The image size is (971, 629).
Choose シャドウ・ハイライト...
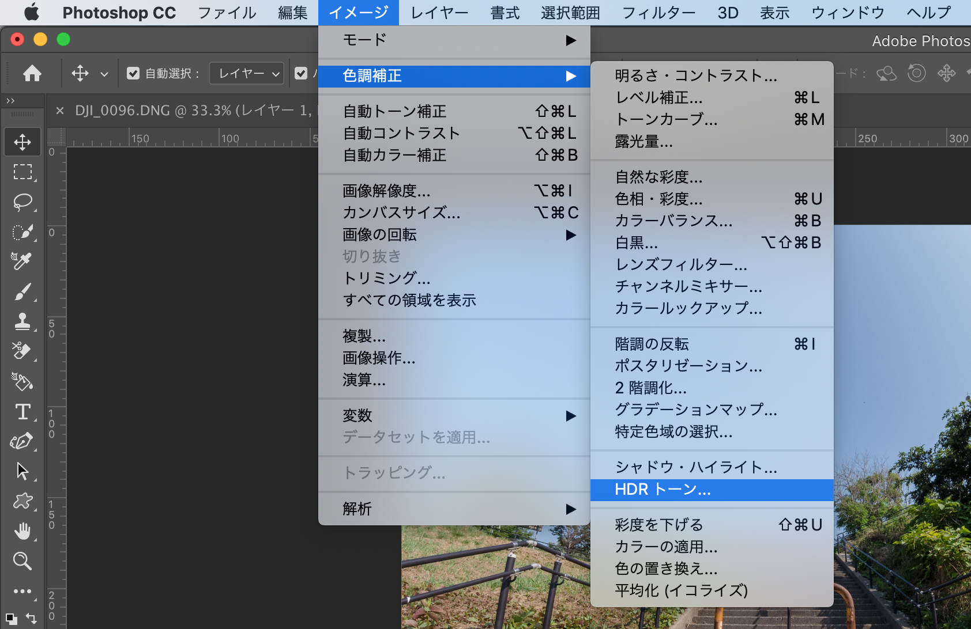tap(712, 467)
